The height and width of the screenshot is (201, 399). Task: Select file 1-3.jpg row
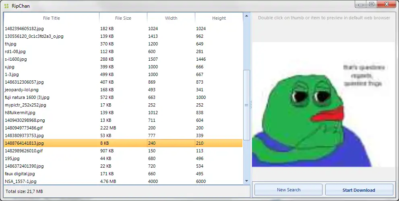[x=123, y=74]
